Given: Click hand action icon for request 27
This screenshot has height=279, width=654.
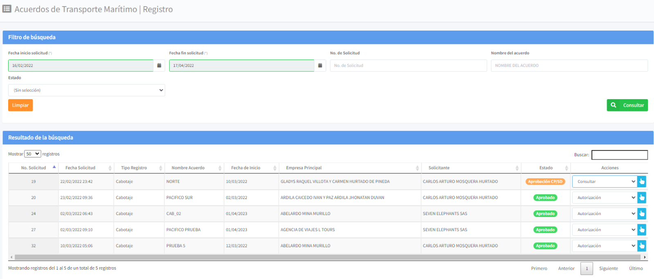Looking at the screenshot, I should pos(642,230).
